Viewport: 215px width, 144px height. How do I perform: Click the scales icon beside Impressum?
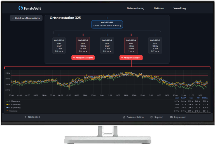[x=171, y=117]
